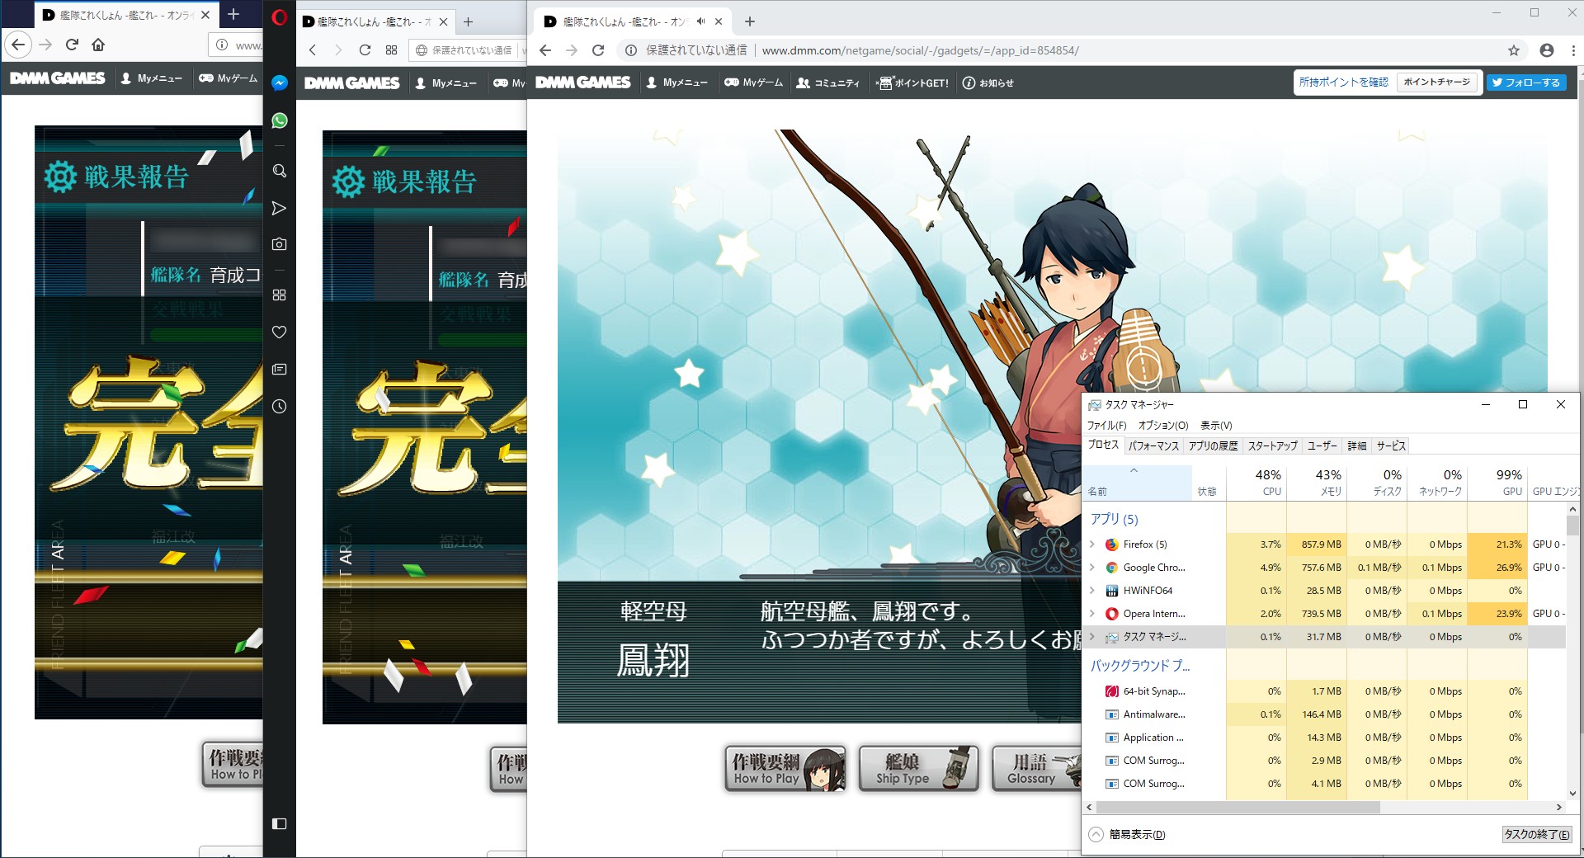
Task: Click Opera sidebar send arrow icon
Action: point(280,208)
